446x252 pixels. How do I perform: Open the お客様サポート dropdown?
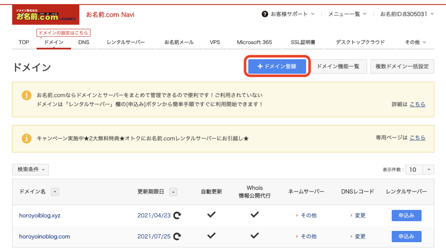pos(292,14)
